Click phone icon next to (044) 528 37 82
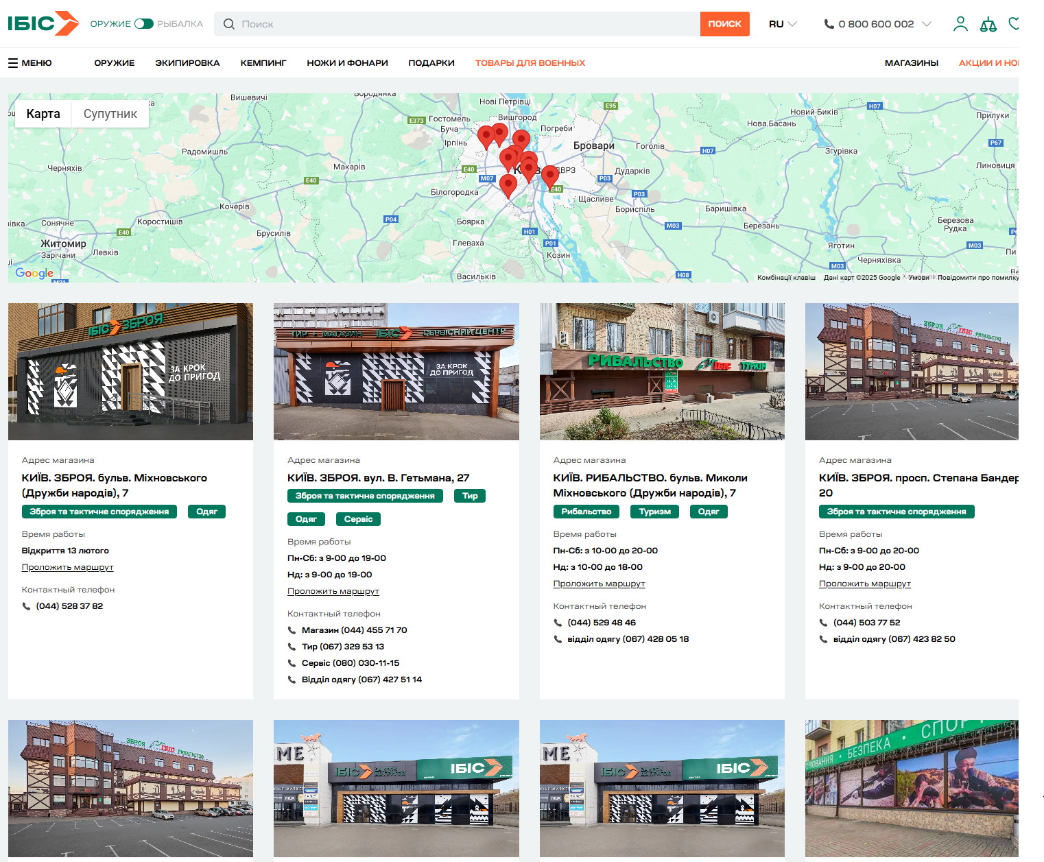The height and width of the screenshot is (862, 1044). coord(27,606)
